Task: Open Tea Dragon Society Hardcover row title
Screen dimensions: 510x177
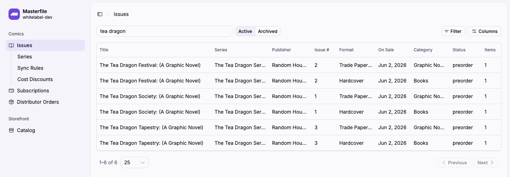Action: pos(150,112)
